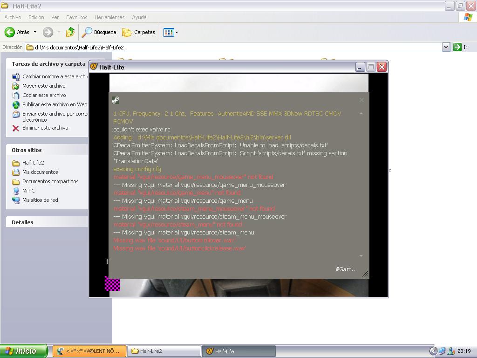Click the move file task icon
477x358 pixels.
[x=16, y=86]
